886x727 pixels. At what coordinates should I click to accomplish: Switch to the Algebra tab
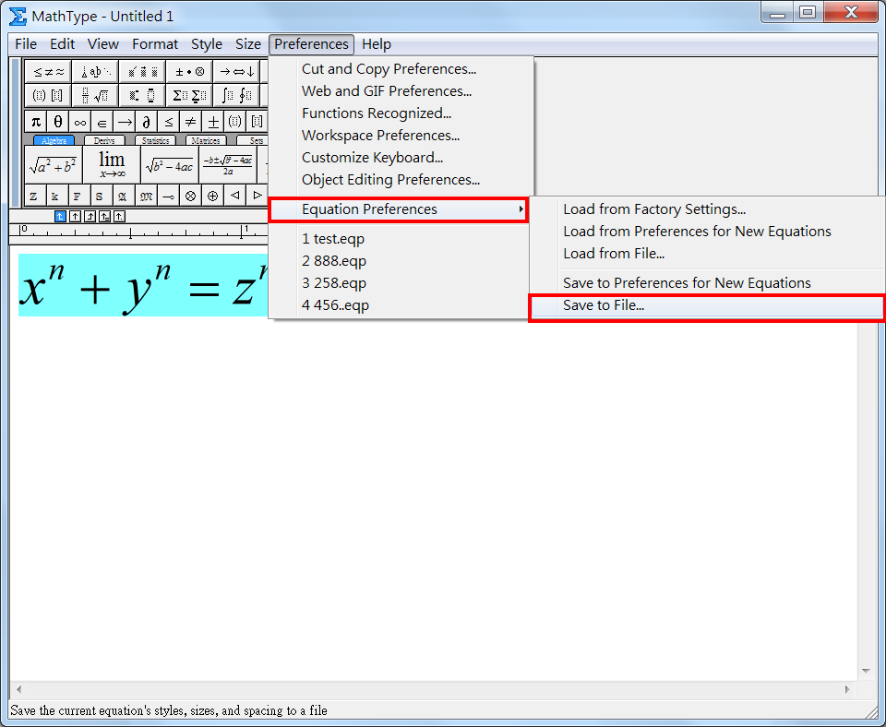[54, 140]
